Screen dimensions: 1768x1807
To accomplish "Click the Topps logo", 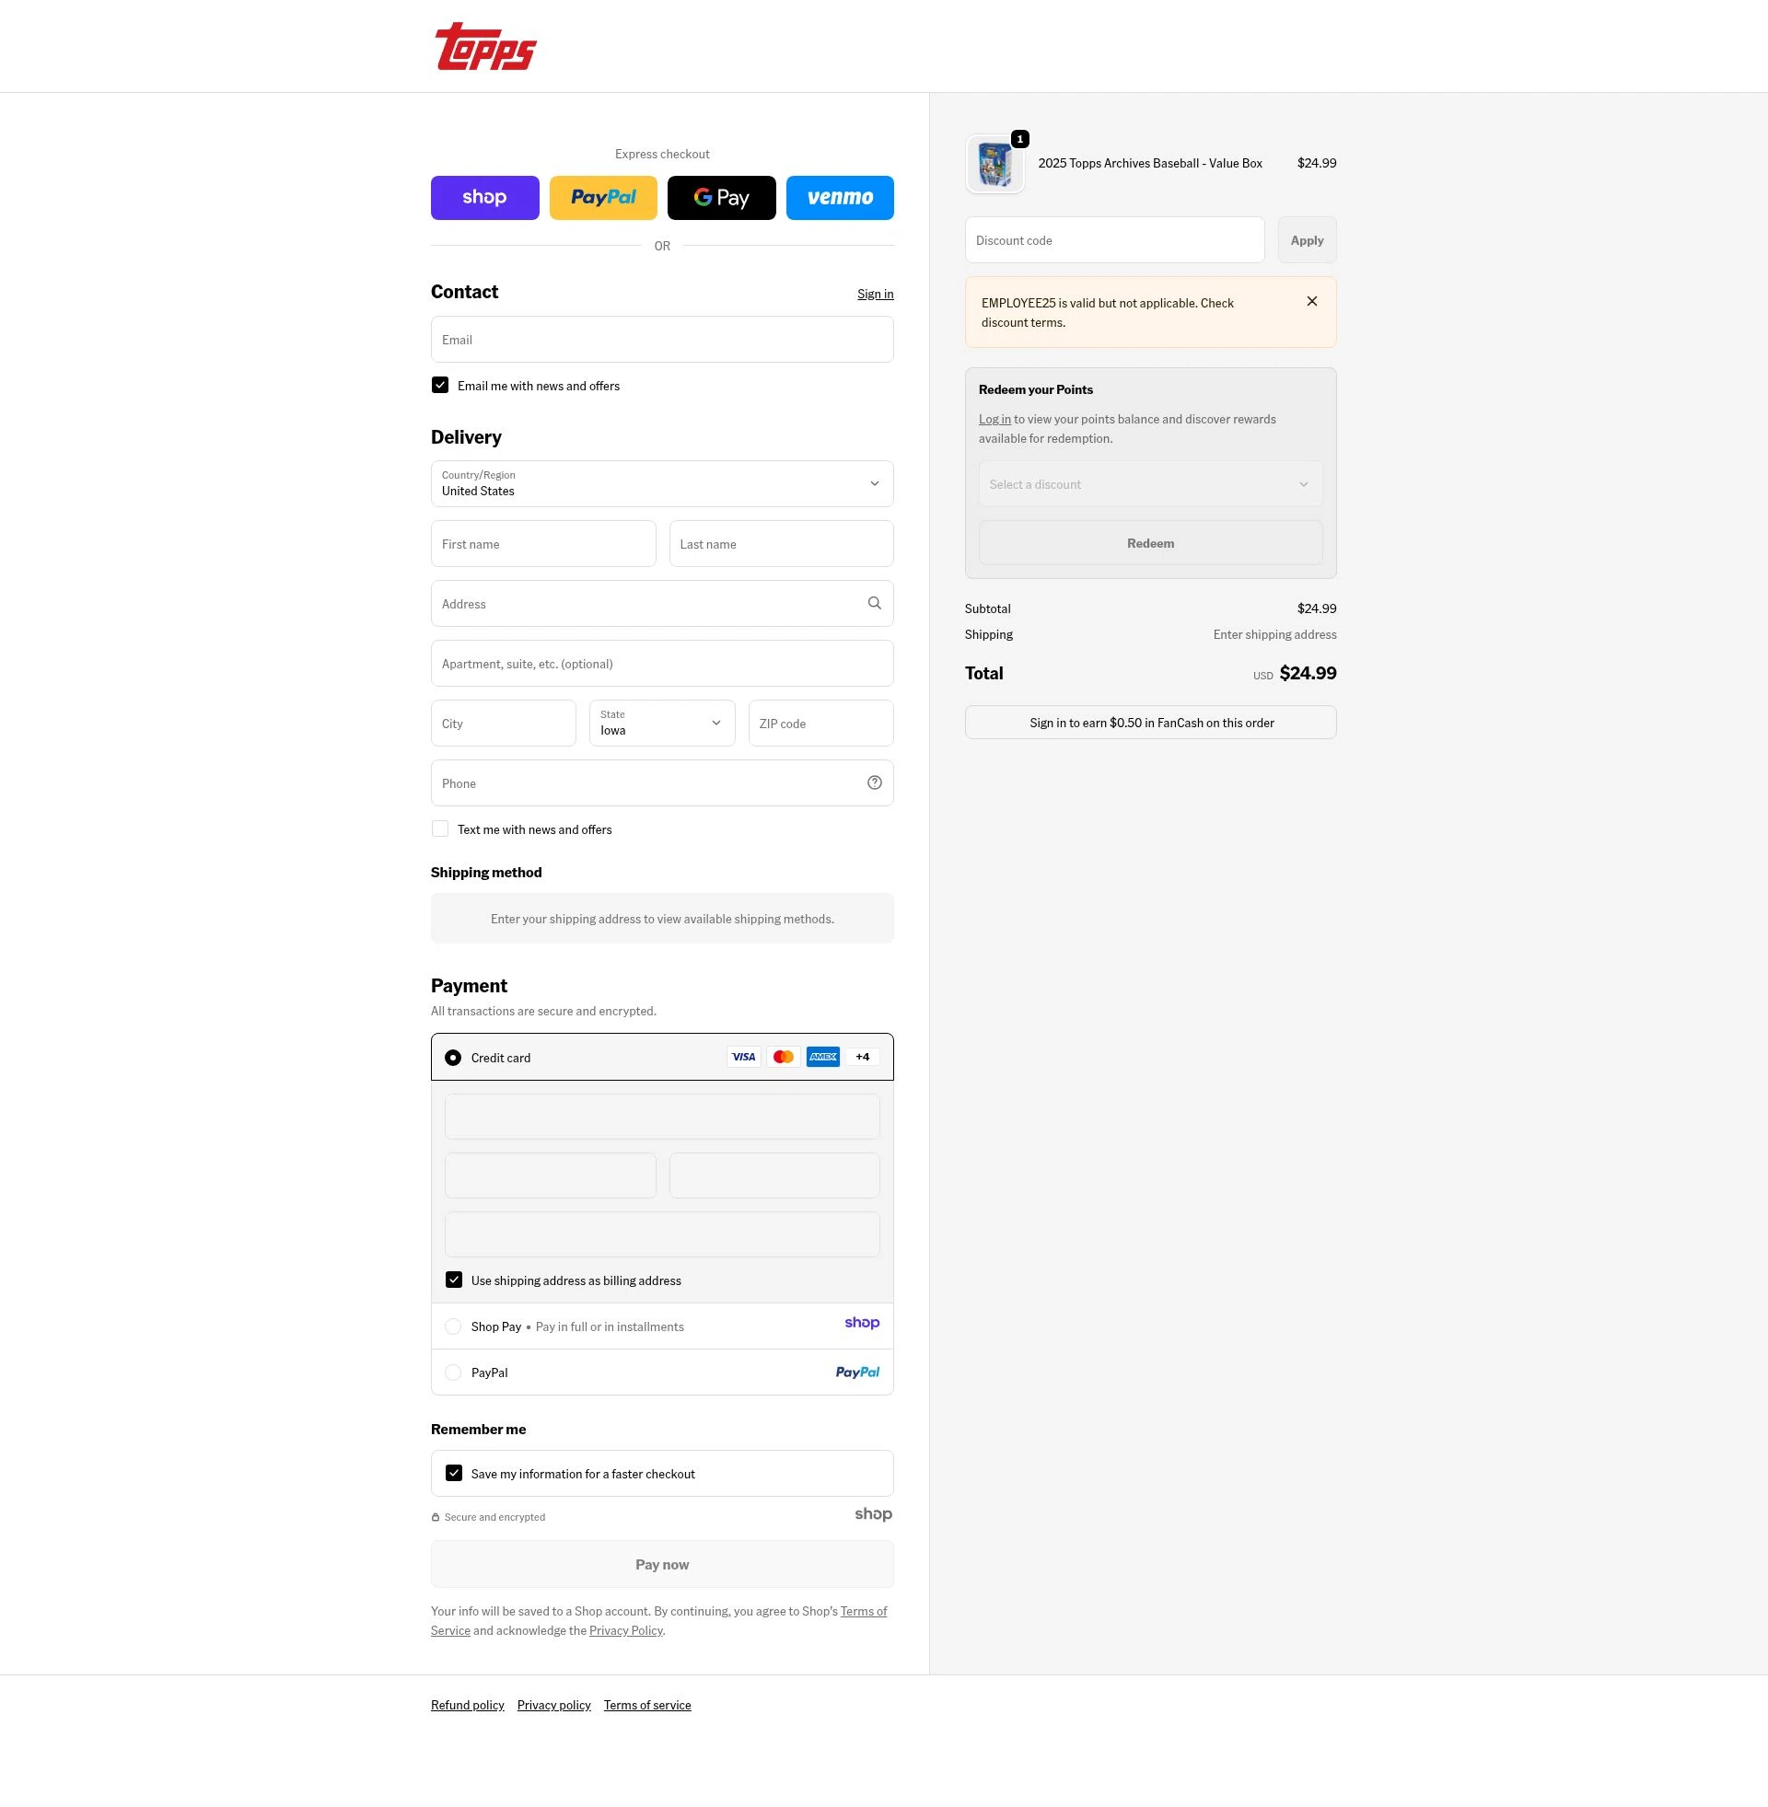I will (485, 46).
